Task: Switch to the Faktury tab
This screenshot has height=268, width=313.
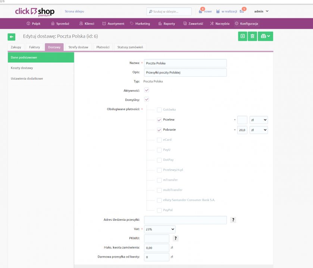Action: tap(35, 47)
